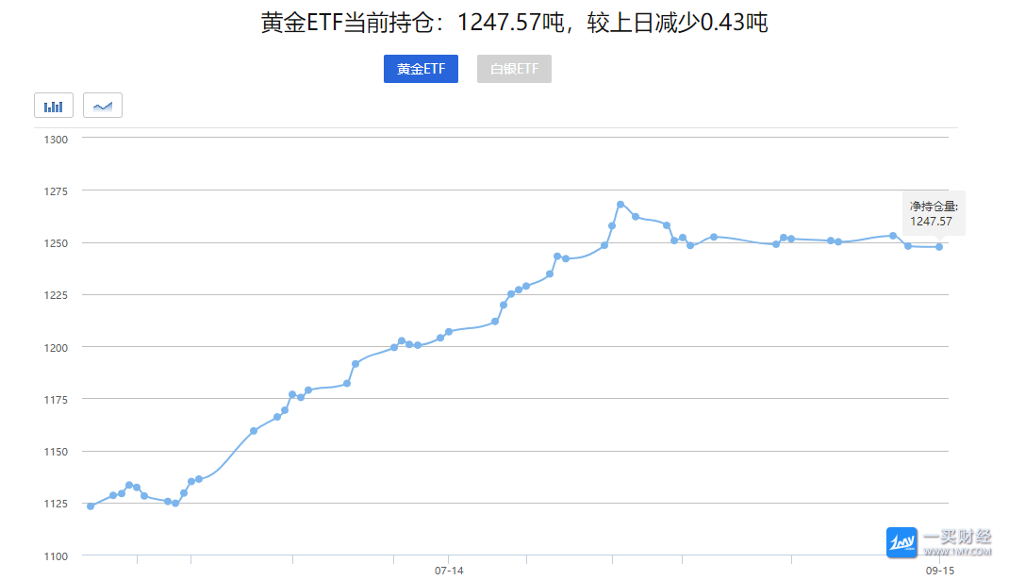
Task: Click the 07-14 x-axis date label
Action: tap(449, 571)
